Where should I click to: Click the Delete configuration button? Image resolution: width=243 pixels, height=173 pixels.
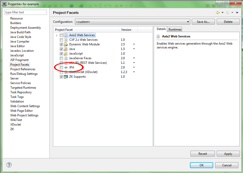(228, 22)
